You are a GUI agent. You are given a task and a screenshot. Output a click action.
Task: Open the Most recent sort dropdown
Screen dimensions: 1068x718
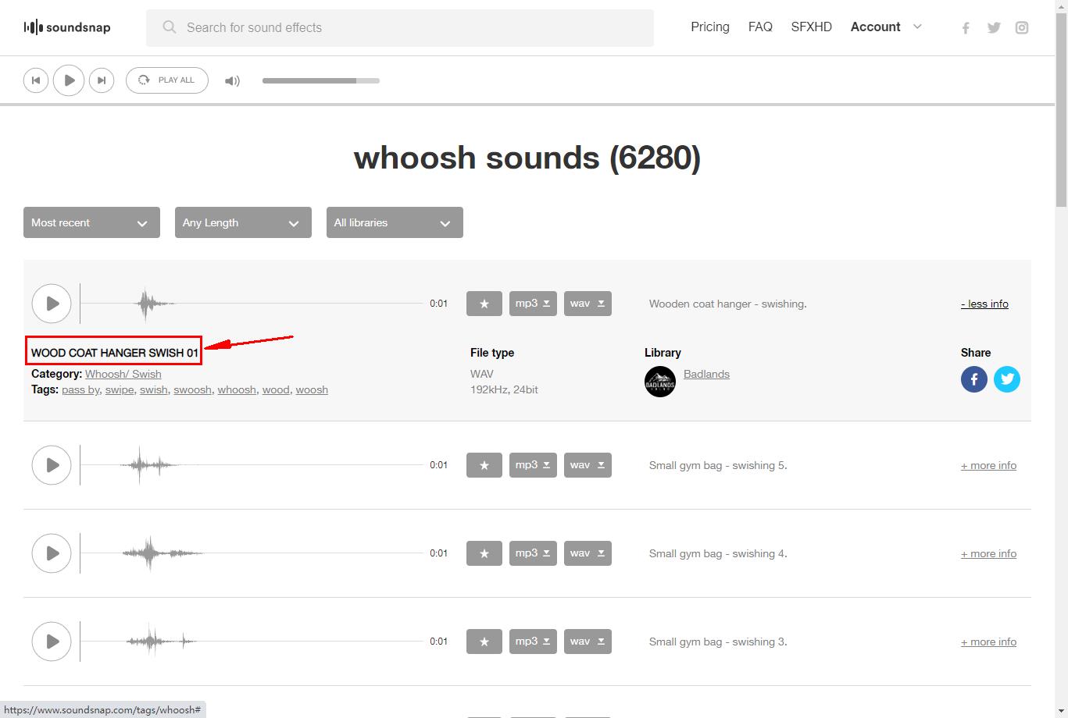tap(91, 222)
